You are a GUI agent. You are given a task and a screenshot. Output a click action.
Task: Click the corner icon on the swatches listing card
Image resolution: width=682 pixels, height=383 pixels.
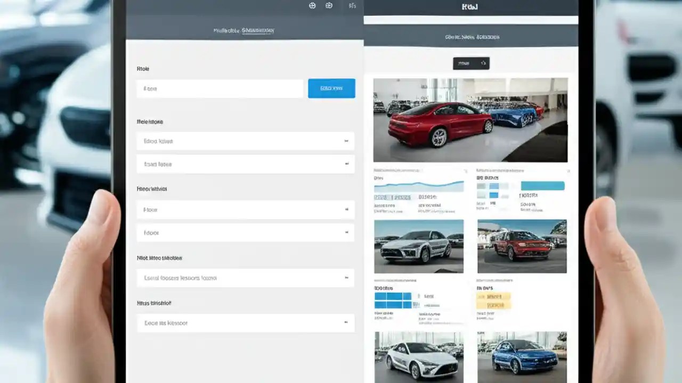[x=569, y=170]
